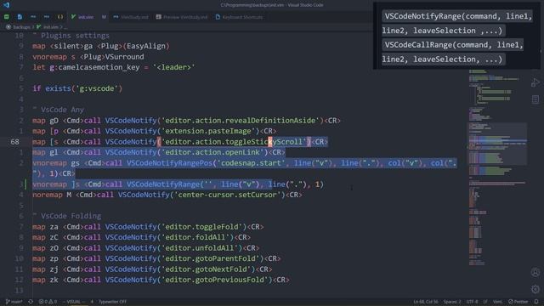This screenshot has height=306, width=544.
Task: Click the 'editor.gotoPreviousFold' string
Action: 215,280
